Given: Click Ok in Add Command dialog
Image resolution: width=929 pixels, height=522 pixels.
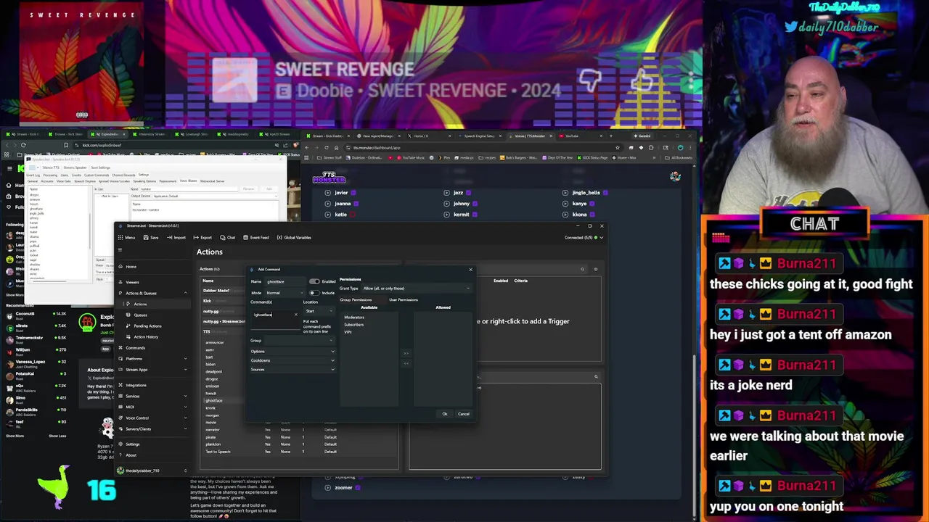Looking at the screenshot, I should (445, 414).
